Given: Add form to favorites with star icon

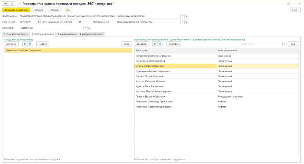Looking at the screenshot, I should pos(19,4).
